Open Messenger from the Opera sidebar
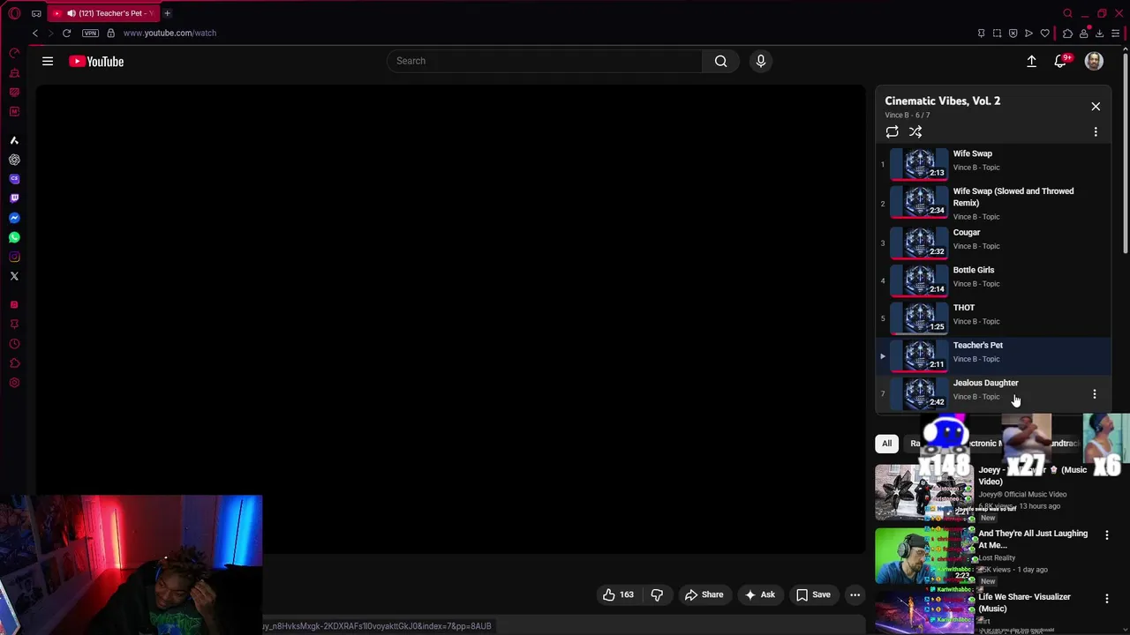 [x=14, y=218]
